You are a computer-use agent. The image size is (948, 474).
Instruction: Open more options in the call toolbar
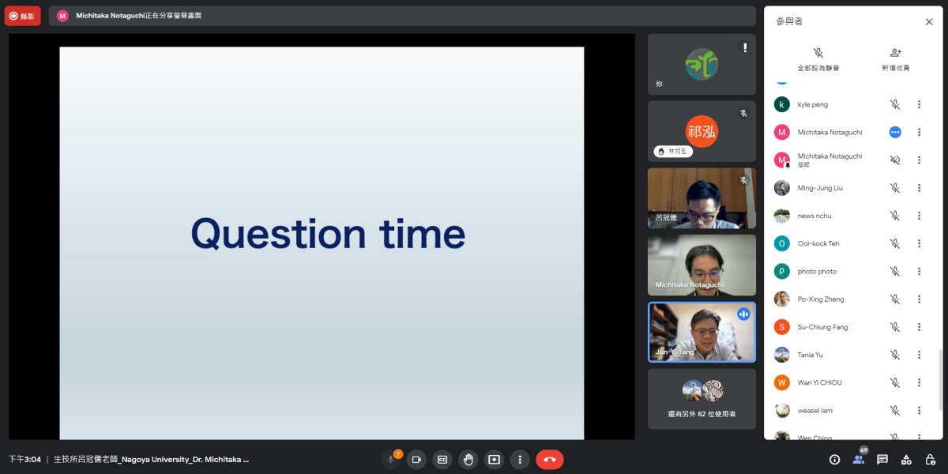519,459
